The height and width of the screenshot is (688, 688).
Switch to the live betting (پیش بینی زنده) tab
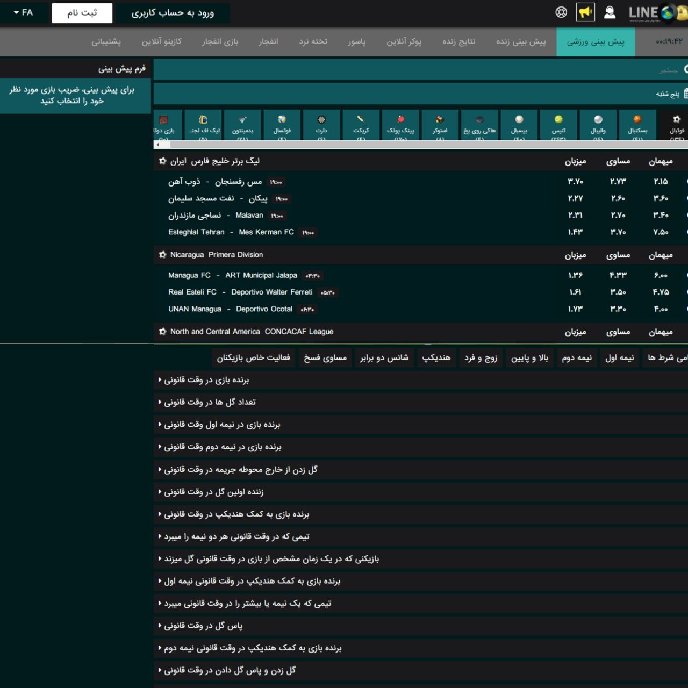[520, 41]
